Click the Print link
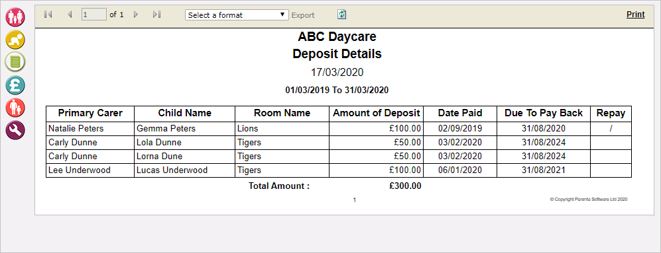This screenshot has width=661, height=253. [x=635, y=15]
